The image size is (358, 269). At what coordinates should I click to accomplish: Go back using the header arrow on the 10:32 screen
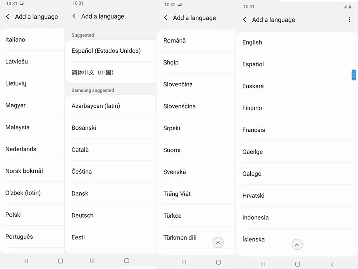pyautogui.click(x=166, y=18)
